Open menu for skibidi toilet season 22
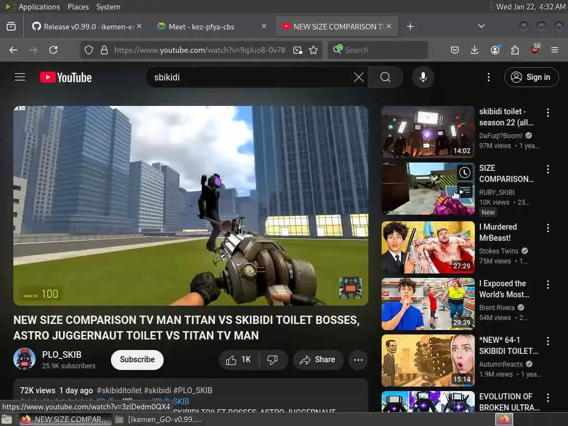 [x=547, y=113]
